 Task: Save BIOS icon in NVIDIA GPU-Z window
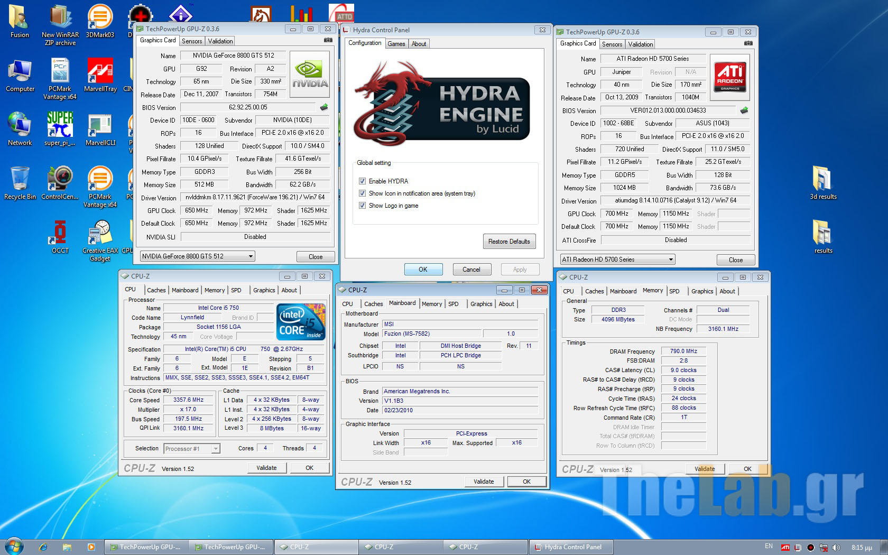(323, 107)
